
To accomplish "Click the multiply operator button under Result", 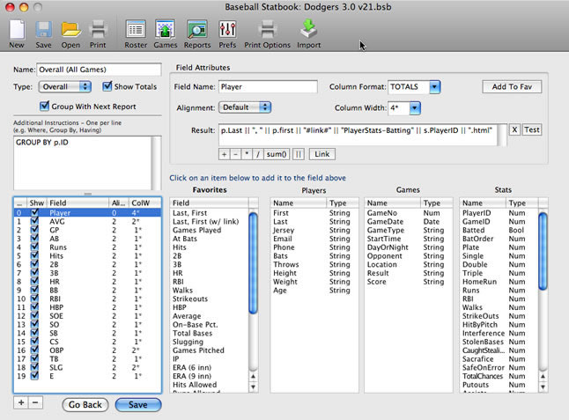I will click(247, 154).
